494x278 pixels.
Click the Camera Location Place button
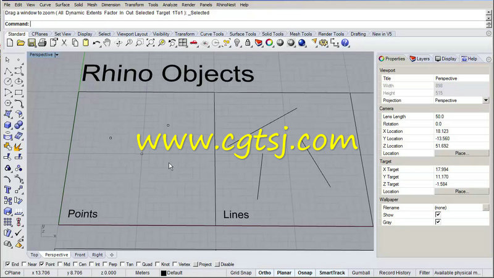pos(462,153)
